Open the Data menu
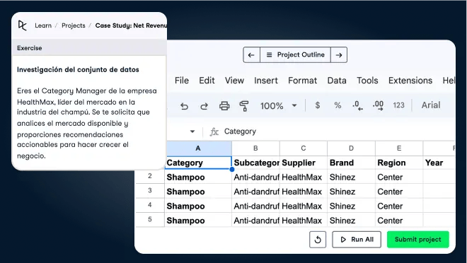The width and height of the screenshot is (467, 263). coord(337,81)
